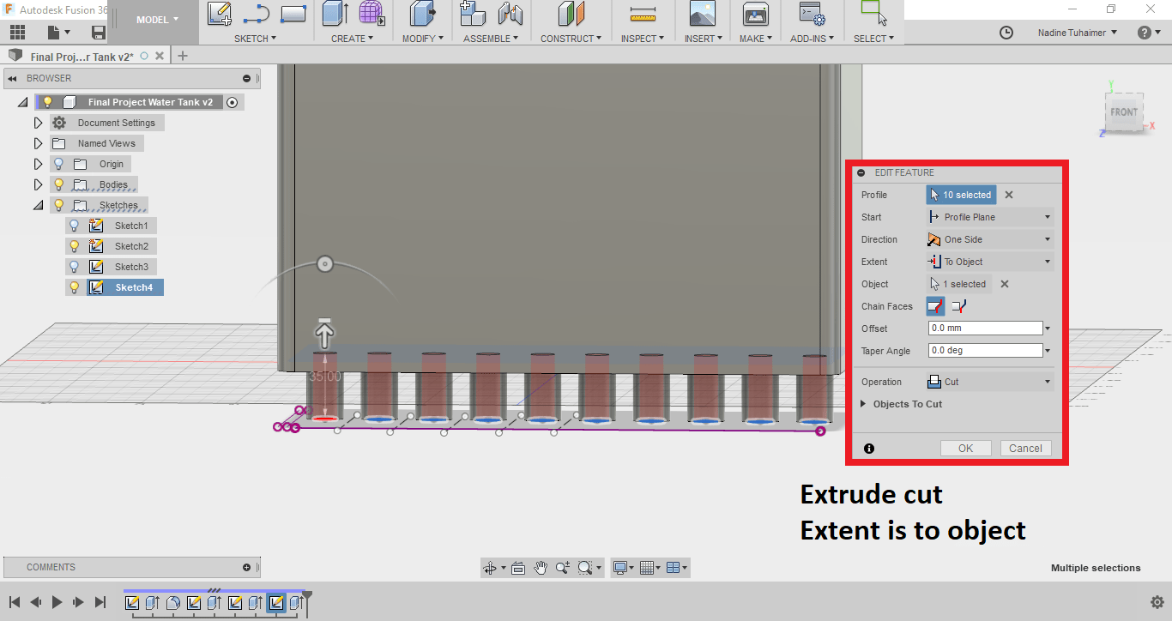Click the New Component assemble icon

473,13
